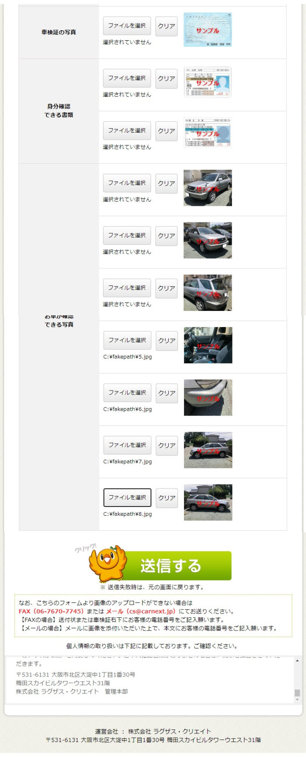The image size is (306, 757).
Task: Click scroll up arrow in privacy policy box
Action: click(x=297, y=661)
